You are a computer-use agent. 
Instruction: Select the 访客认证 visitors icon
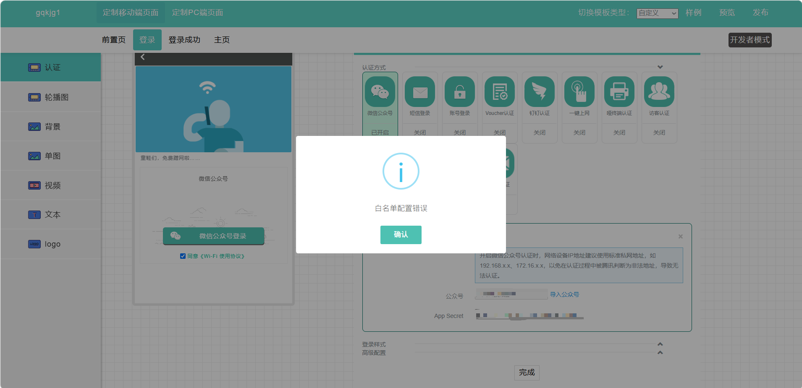tap(659, 91)
